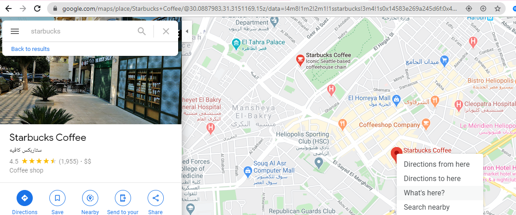
Task: Click the magnifier search icon
Action: pos(141,31)
